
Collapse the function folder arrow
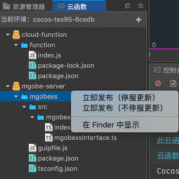point(16,45)
